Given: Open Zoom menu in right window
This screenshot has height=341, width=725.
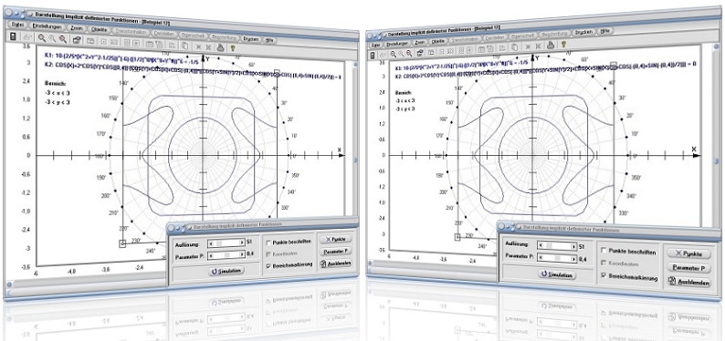Looking at the screenshot, I should point(420,43).
